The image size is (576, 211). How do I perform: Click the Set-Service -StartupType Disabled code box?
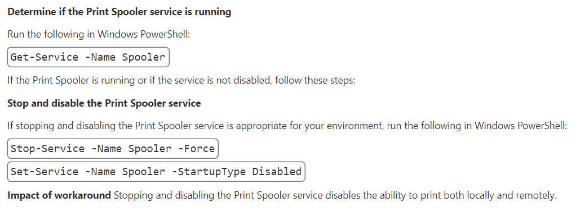156,172
